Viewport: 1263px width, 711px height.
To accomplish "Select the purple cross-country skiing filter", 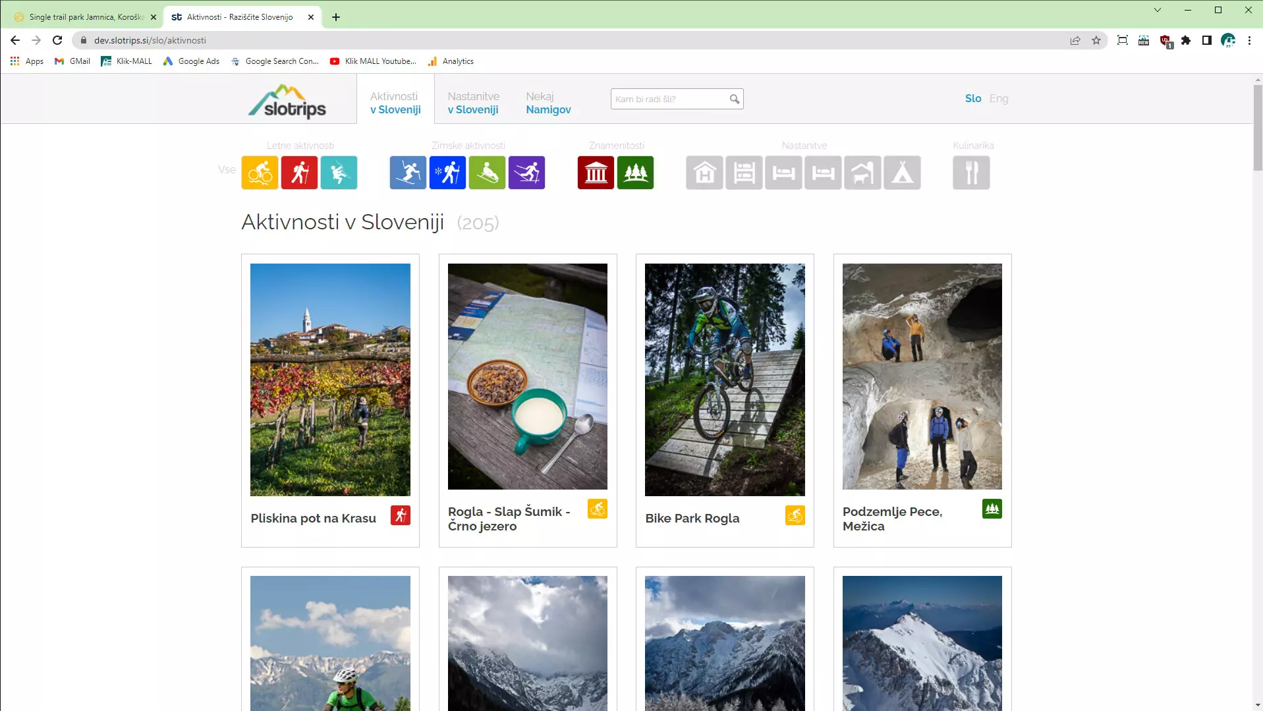I will [526, 173].
